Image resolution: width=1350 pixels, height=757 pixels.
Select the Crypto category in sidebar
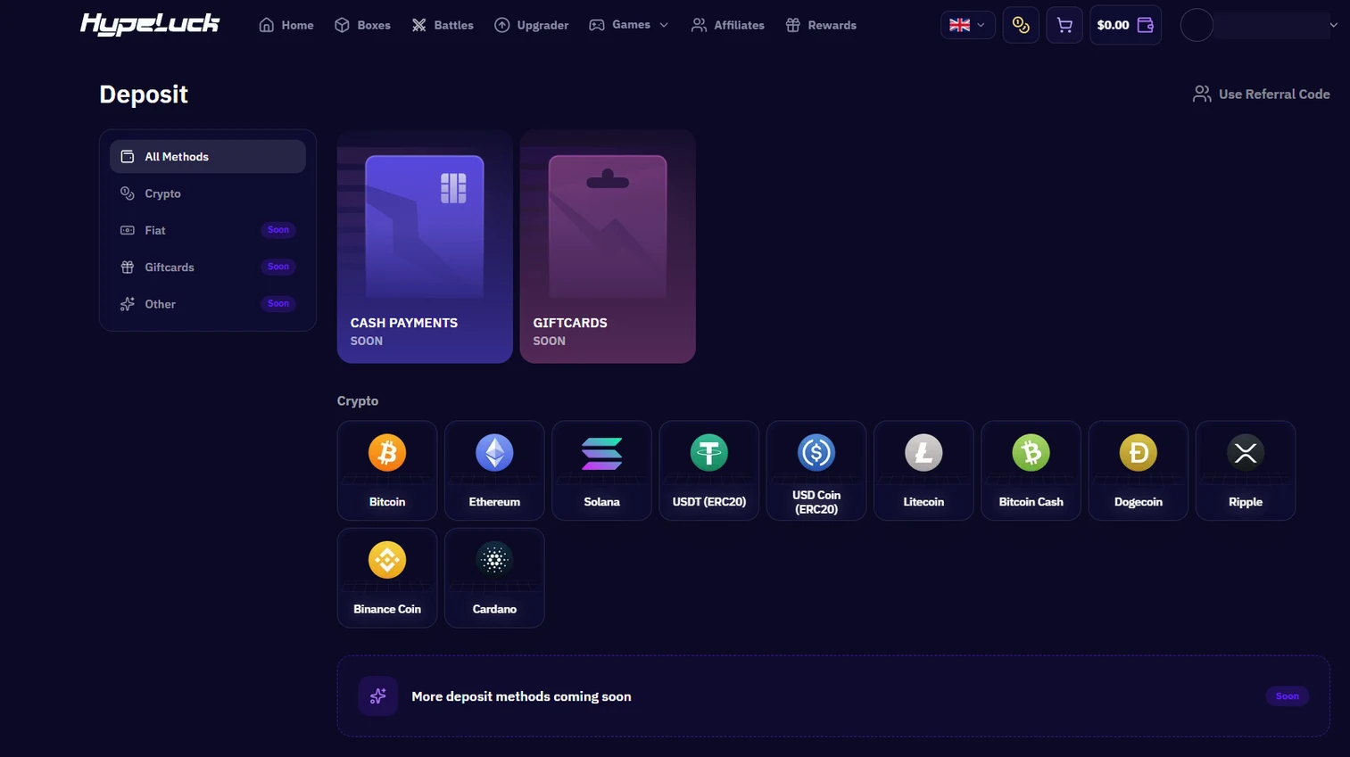click(208, 193)
